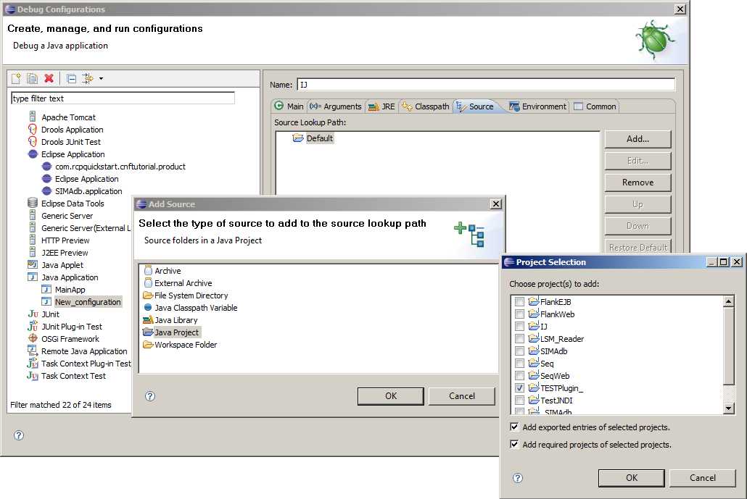The width and height of the screenshot is (747, 499).
Task: Switch to the Environment tab
Action: coord(538,106)
